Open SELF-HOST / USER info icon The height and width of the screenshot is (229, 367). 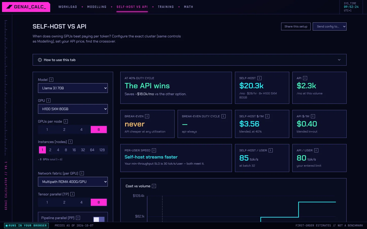click(x=271, y=150)
